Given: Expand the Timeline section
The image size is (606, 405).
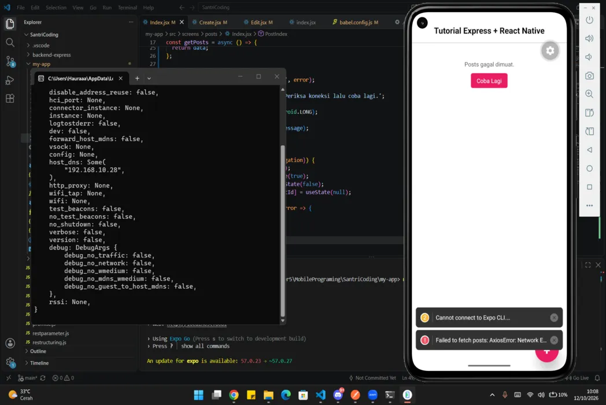Looking at the screenshot, I should (x=39, y=363).
